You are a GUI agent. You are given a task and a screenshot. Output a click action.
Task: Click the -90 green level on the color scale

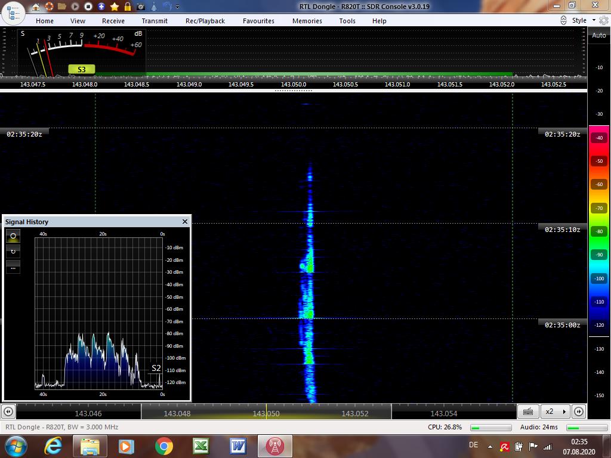[x=599, y=255]
